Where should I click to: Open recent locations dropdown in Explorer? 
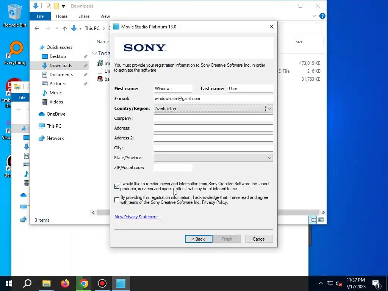point(57,28)
